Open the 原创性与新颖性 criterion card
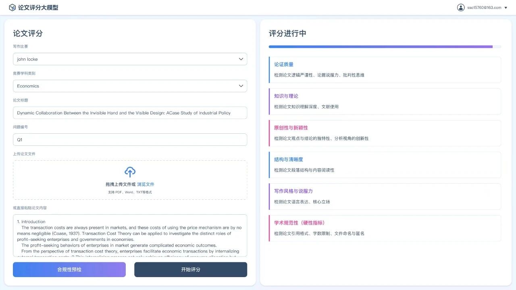The width and height of the screenshot is (516, 290). click(385, 133)
